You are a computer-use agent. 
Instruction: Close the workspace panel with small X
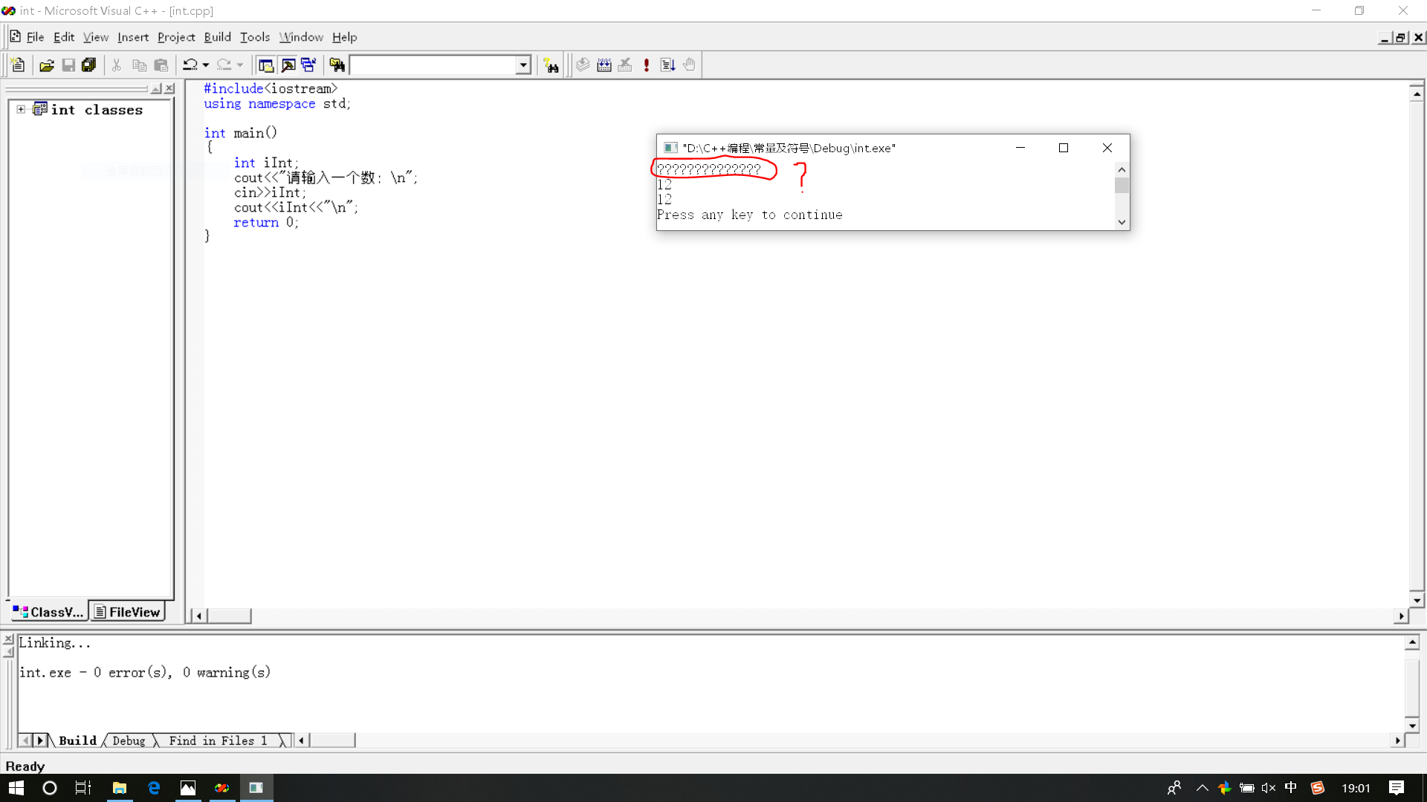[169, 88]
